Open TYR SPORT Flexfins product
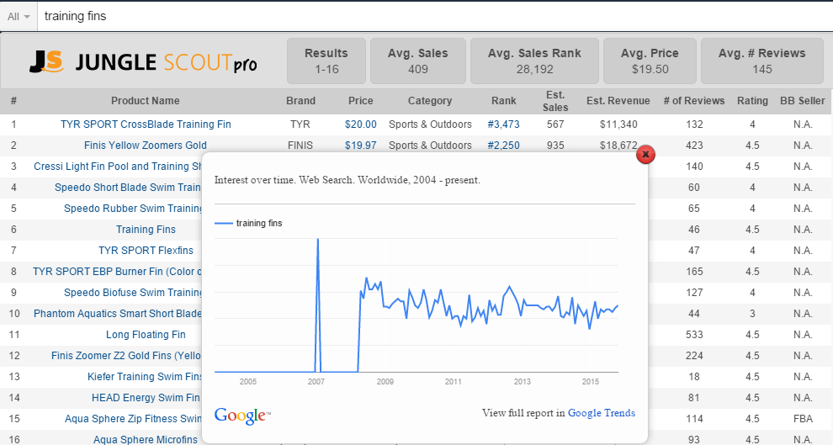 tap(146, 250)
